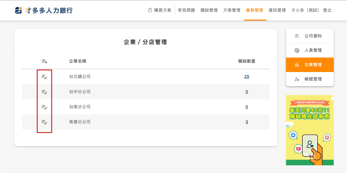
Task: Open the 25 job openings link
Action: pos(247,77)
